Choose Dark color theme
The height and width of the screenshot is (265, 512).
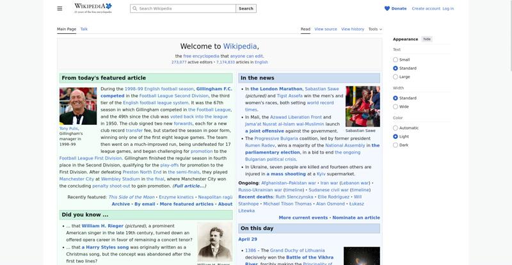(x=396, y=145)
